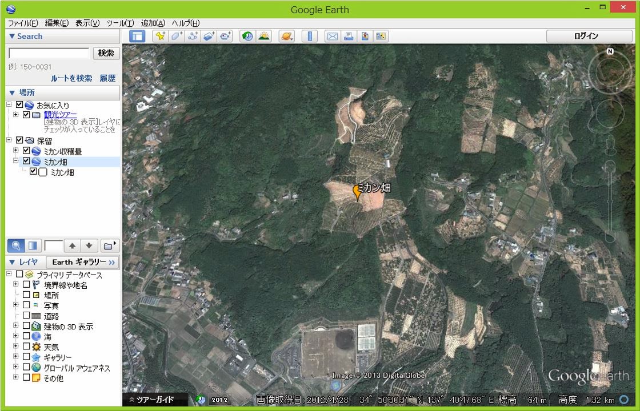The width and height of the screenshot is (640, 411).
Task: Expand the 観光ツアー tree node
Action: pyautogui.click(x=15, y=115)
